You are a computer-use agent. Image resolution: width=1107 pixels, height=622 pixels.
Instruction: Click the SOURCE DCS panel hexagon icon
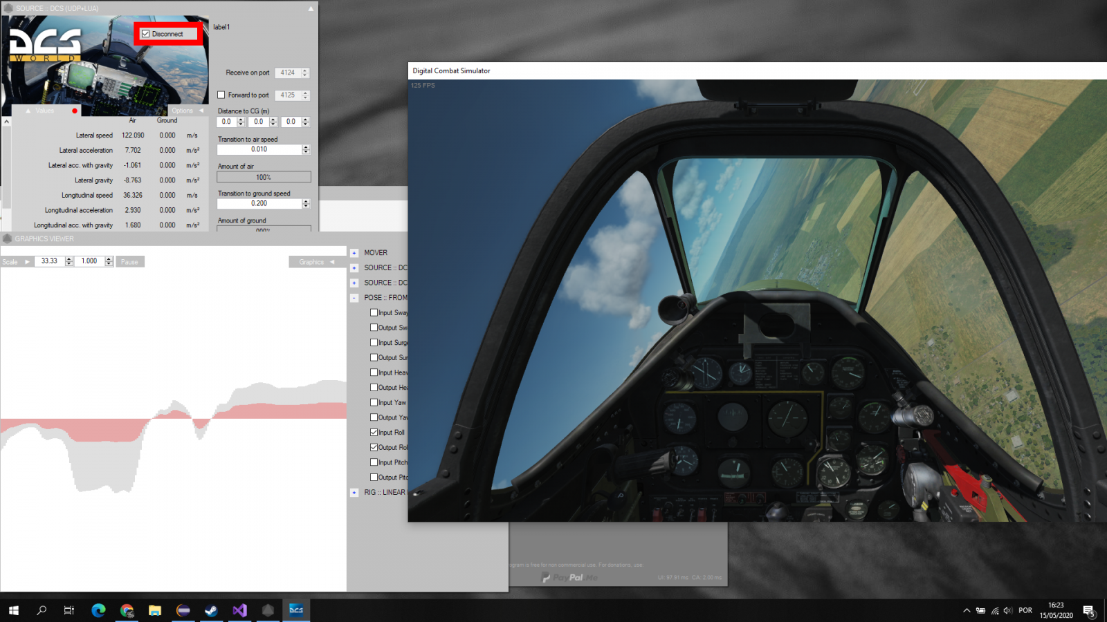8,8
